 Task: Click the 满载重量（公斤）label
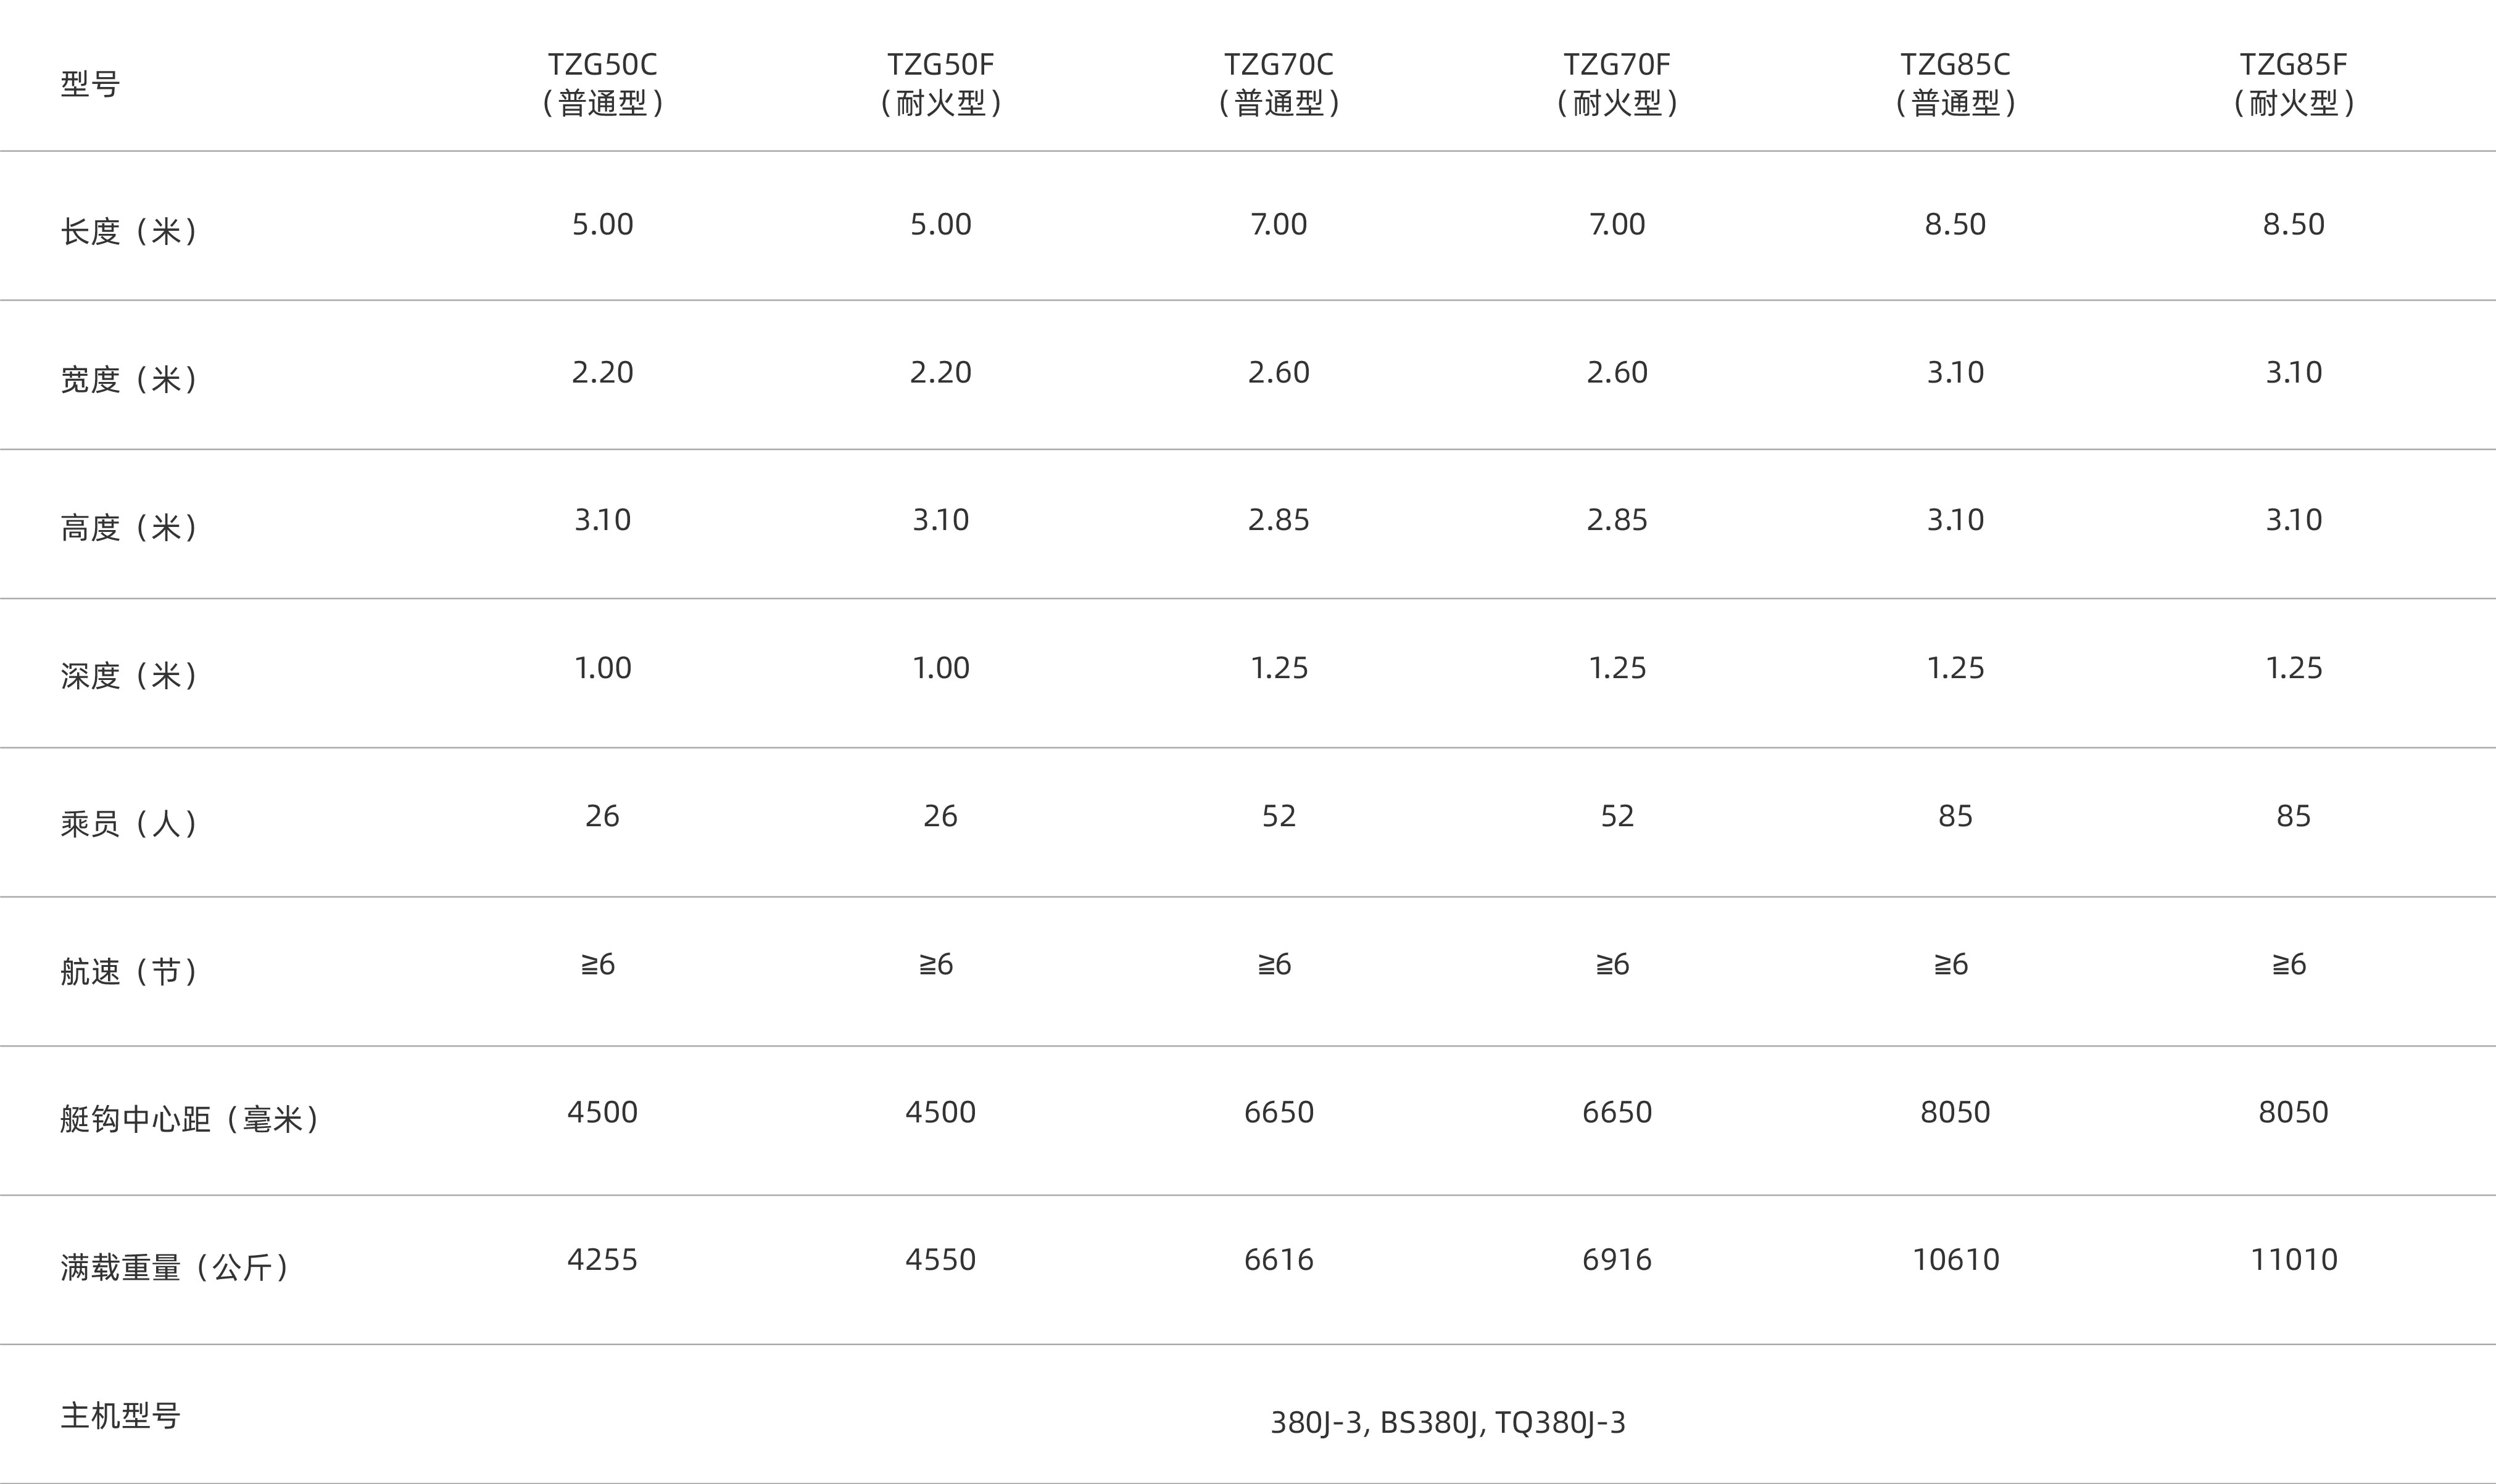pos(174,1267)
